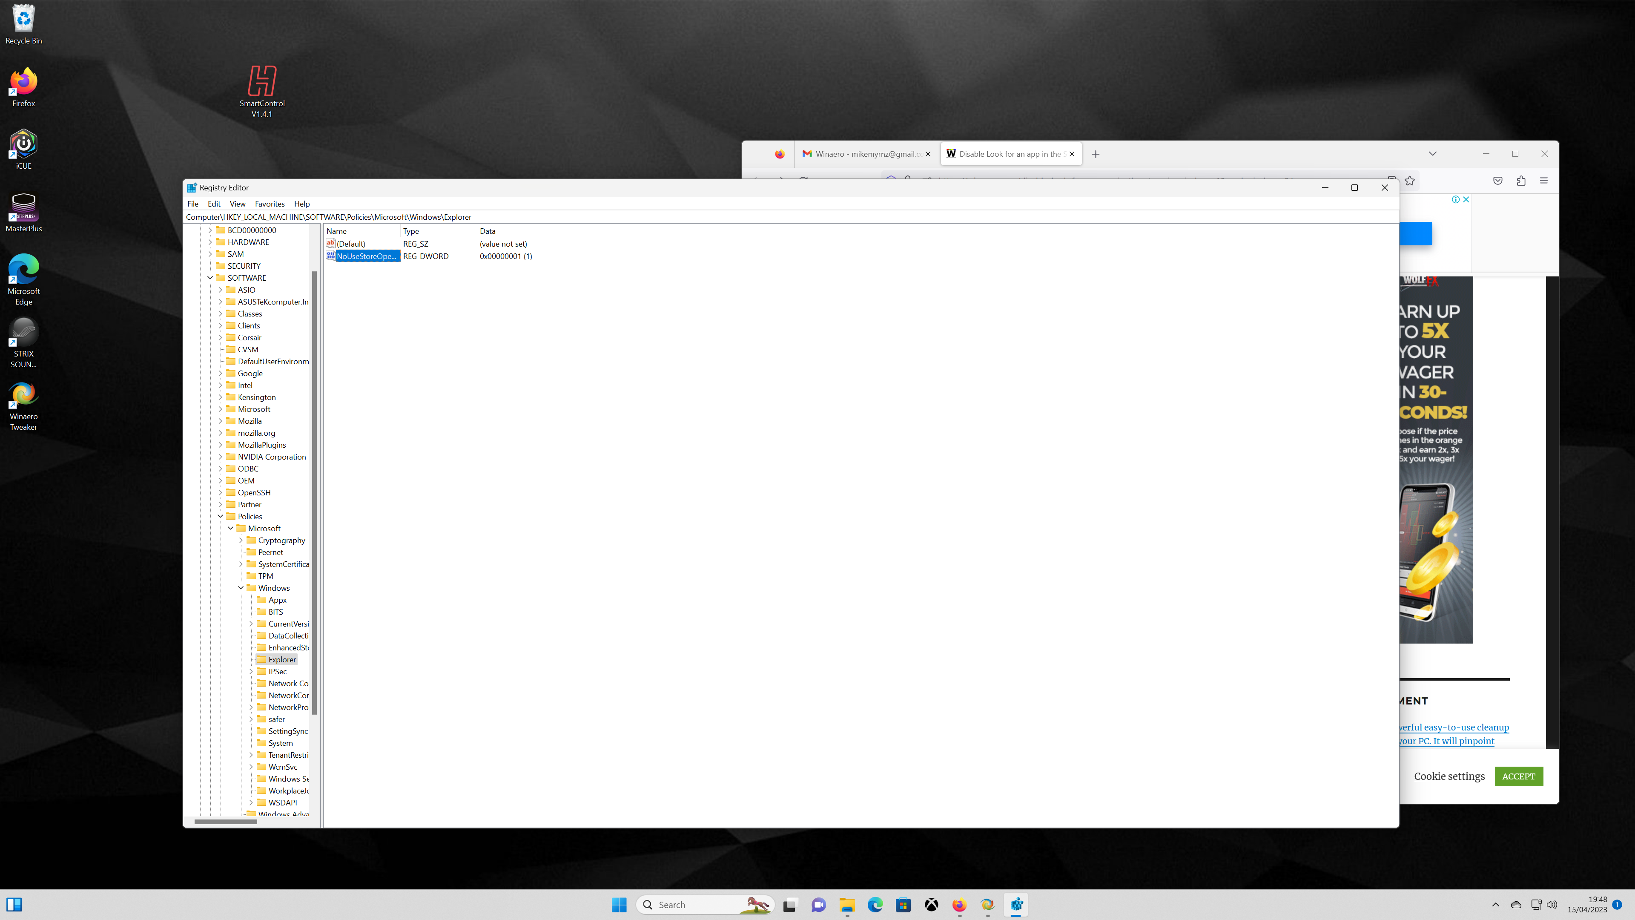
Task: Open MasterPlus desktop shortcut
Action: click(x=23, y=213)
